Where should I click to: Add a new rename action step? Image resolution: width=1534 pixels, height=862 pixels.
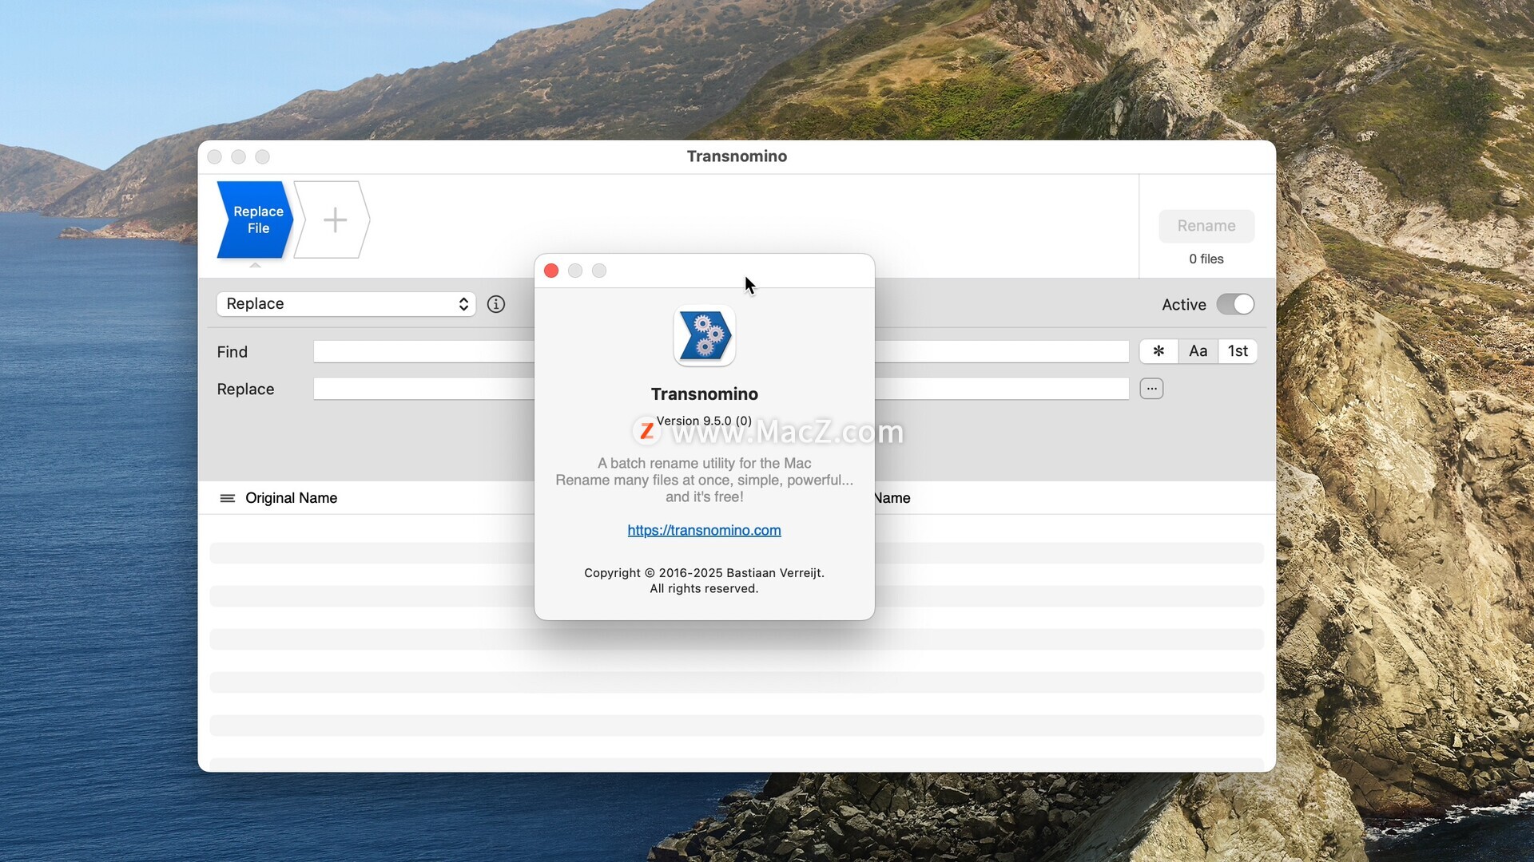(332, 219)
